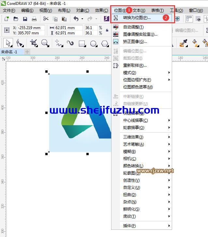Click the Undo arrow icon
Screen dimensions: 208x237
tap(76, 19)
